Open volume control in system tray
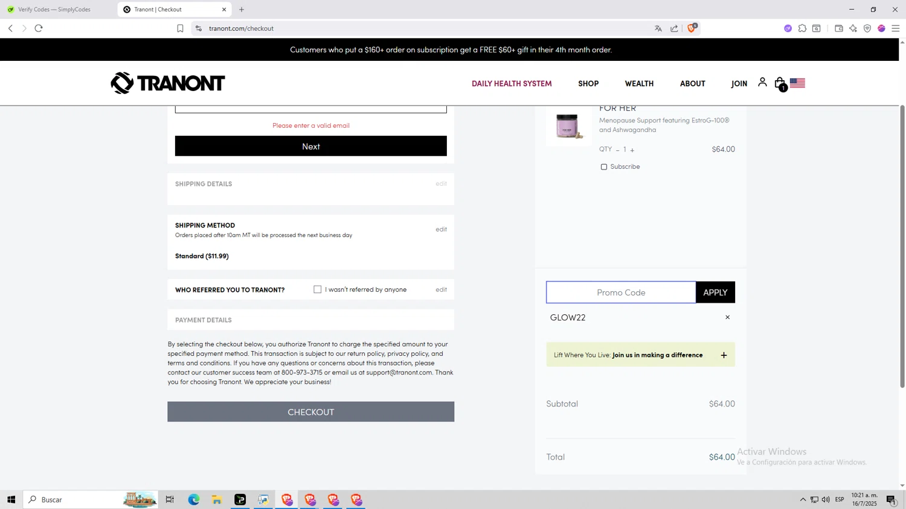The height and width of the screenshot is (509, 906). [x=826, y=499]
